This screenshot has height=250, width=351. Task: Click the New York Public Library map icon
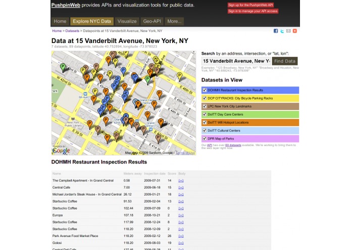[73, 119]
